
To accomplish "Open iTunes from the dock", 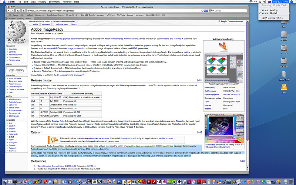I will [x=64, y=182].
